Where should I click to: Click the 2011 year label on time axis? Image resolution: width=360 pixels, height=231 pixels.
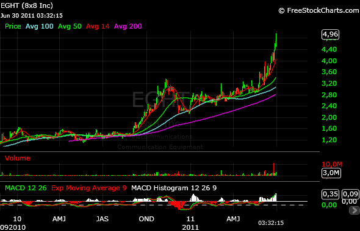[190, 227]
